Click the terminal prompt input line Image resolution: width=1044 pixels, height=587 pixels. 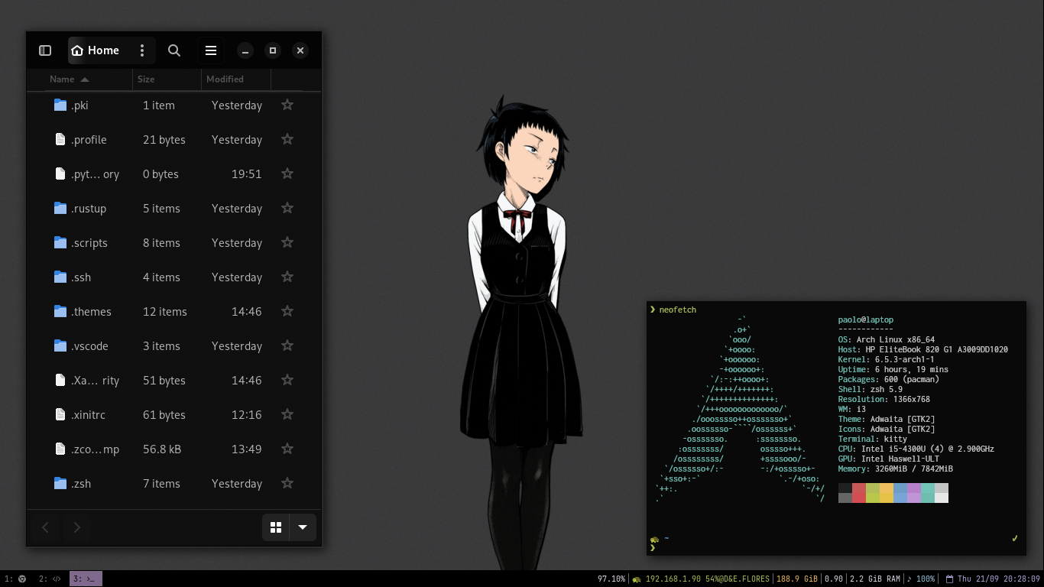coord(835,548)
